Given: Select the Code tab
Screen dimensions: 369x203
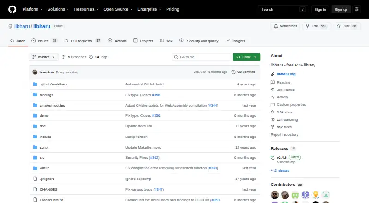Looking at the screenshot, I should (18, 41).
